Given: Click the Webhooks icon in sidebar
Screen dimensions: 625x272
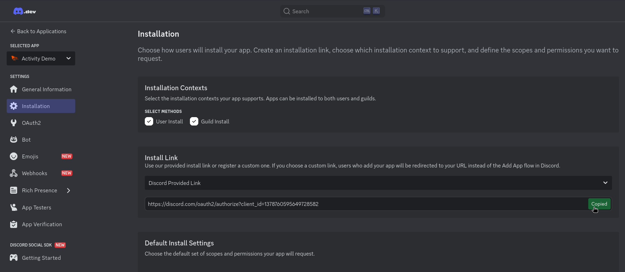Looking at the screenshot, I should tap(14, 173).
